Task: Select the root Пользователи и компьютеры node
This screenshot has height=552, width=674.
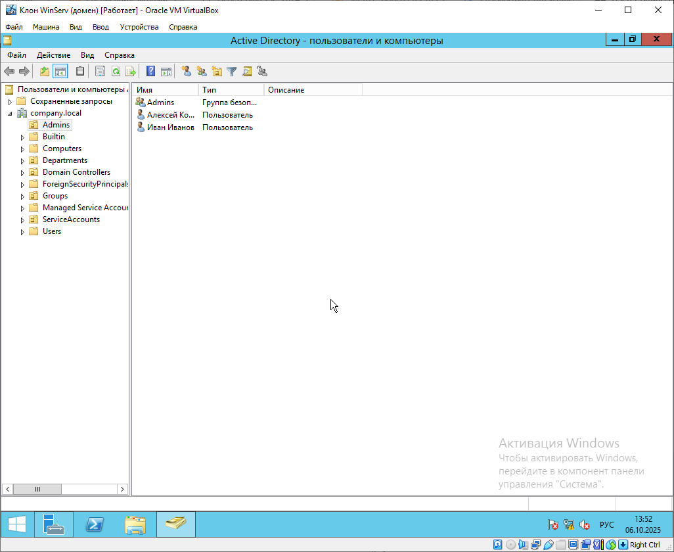Action: (x=72, y=89)
